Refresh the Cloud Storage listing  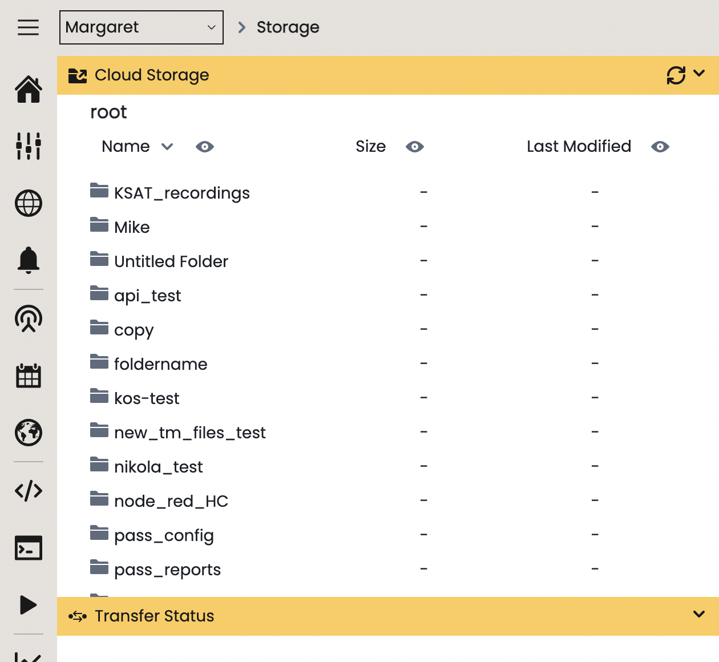click(676, 75)
